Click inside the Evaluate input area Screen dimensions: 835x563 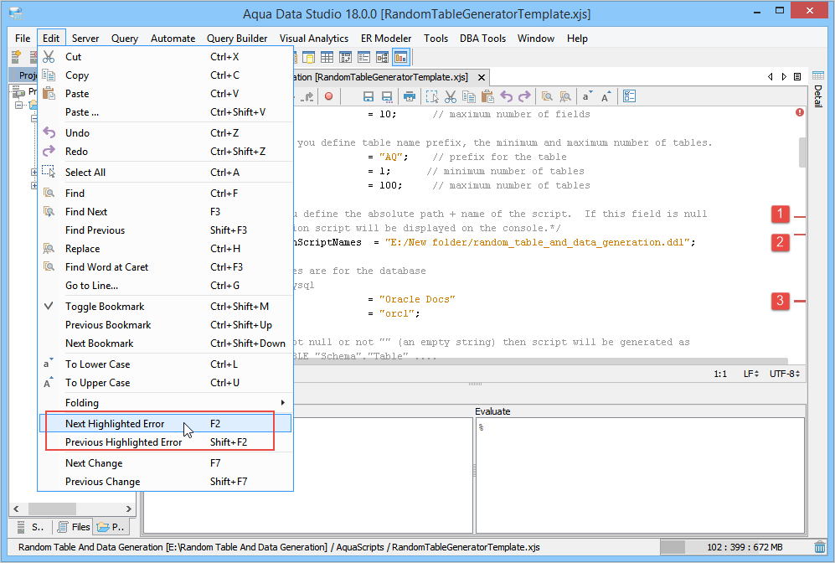click(640, 475)
